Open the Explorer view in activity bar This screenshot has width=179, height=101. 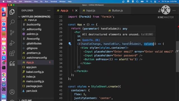(12, 12)
